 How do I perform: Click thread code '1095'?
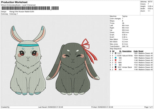coord(136,58)
